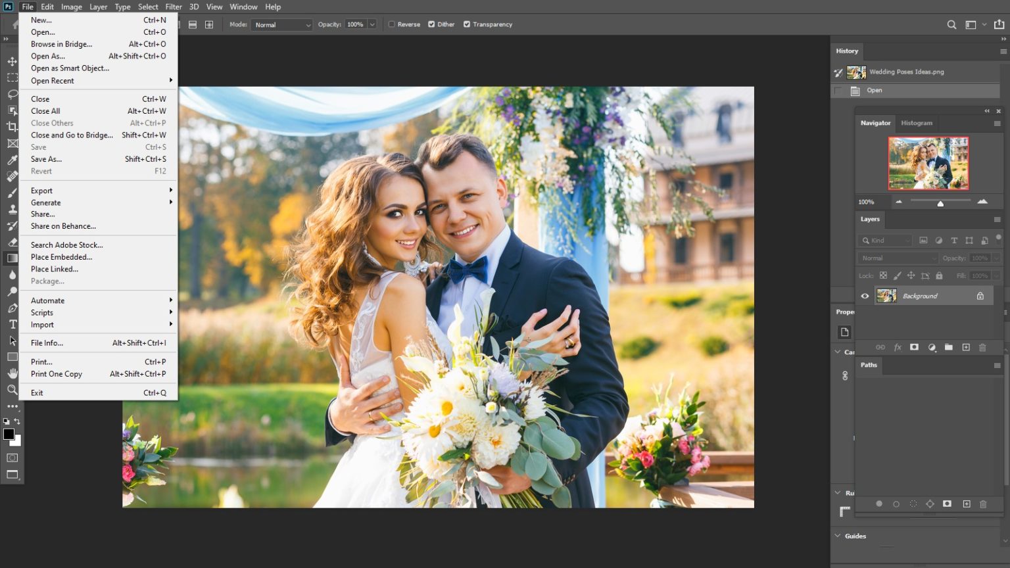Open the blend Mode dropdown
Screen dimensions: 1010x568
coord(281,24)
